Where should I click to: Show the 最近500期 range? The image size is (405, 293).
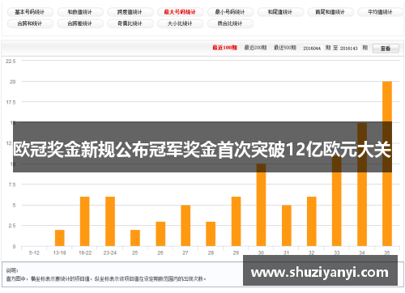tap(285, 48)
